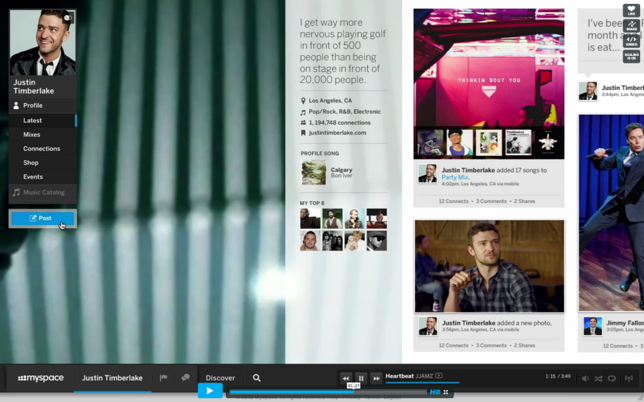Image resolution: width=644 pixels, height=402 pixels.
Task: Toggle the Scaling is on button
Action: pyautogui.click(x=631, y=56)
